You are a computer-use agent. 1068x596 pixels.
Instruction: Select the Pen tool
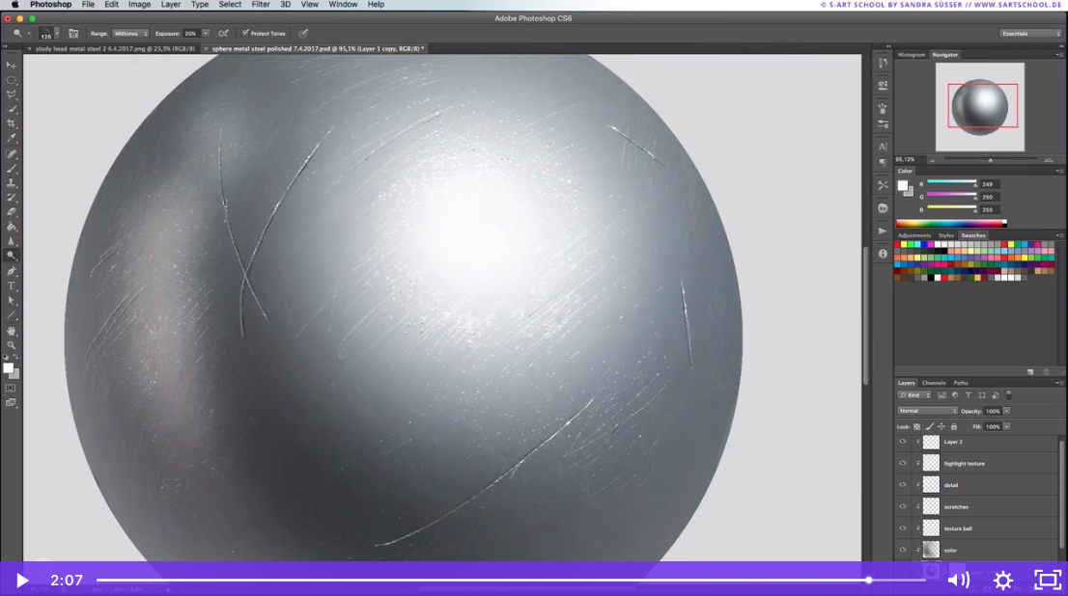tap(12, 271)
